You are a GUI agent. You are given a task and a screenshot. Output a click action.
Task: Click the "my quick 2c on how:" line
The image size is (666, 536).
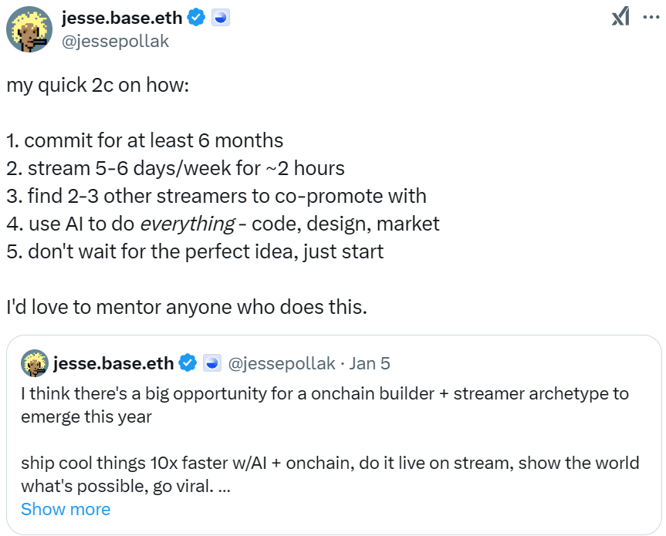click(97, 85)
